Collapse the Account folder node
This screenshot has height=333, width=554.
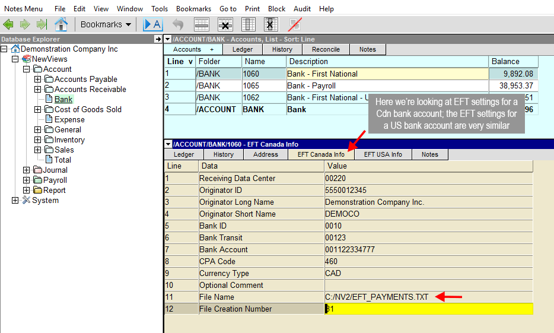coord(27,69)
